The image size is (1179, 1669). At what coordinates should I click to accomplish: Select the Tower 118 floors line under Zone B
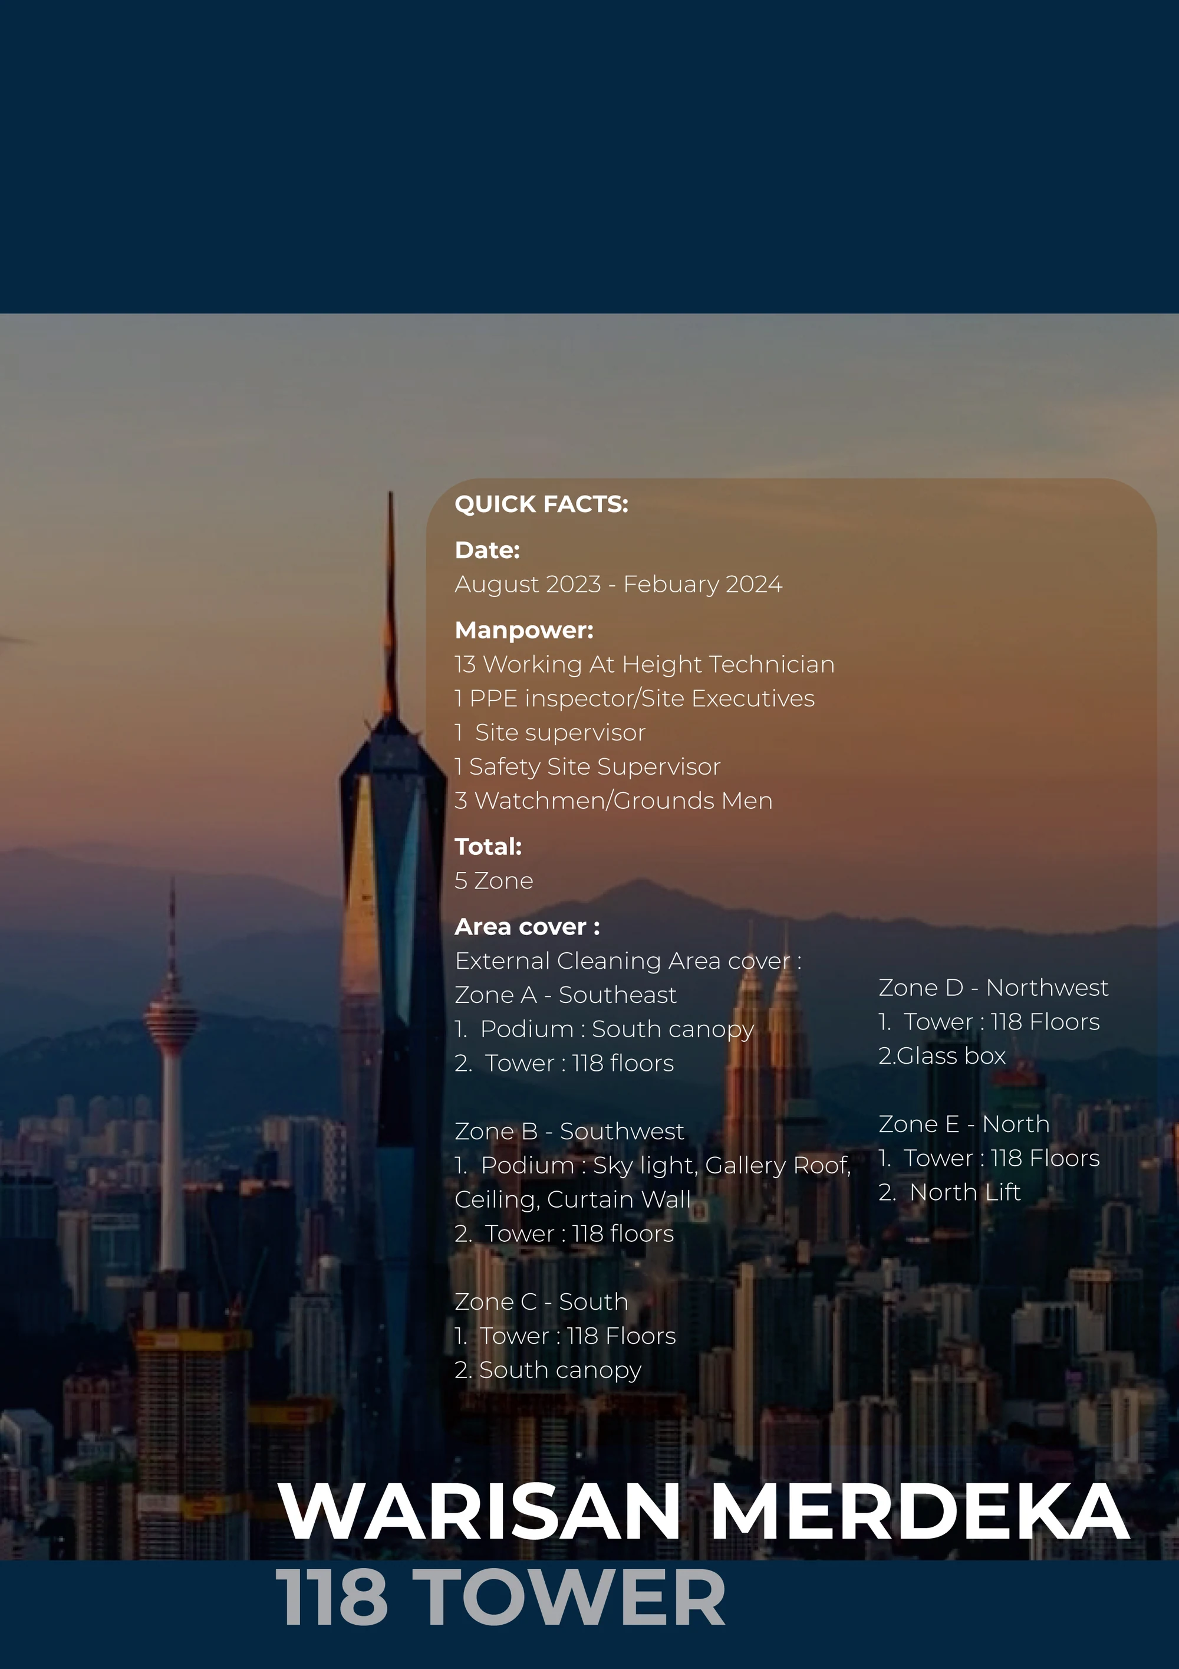(564, 1234)
